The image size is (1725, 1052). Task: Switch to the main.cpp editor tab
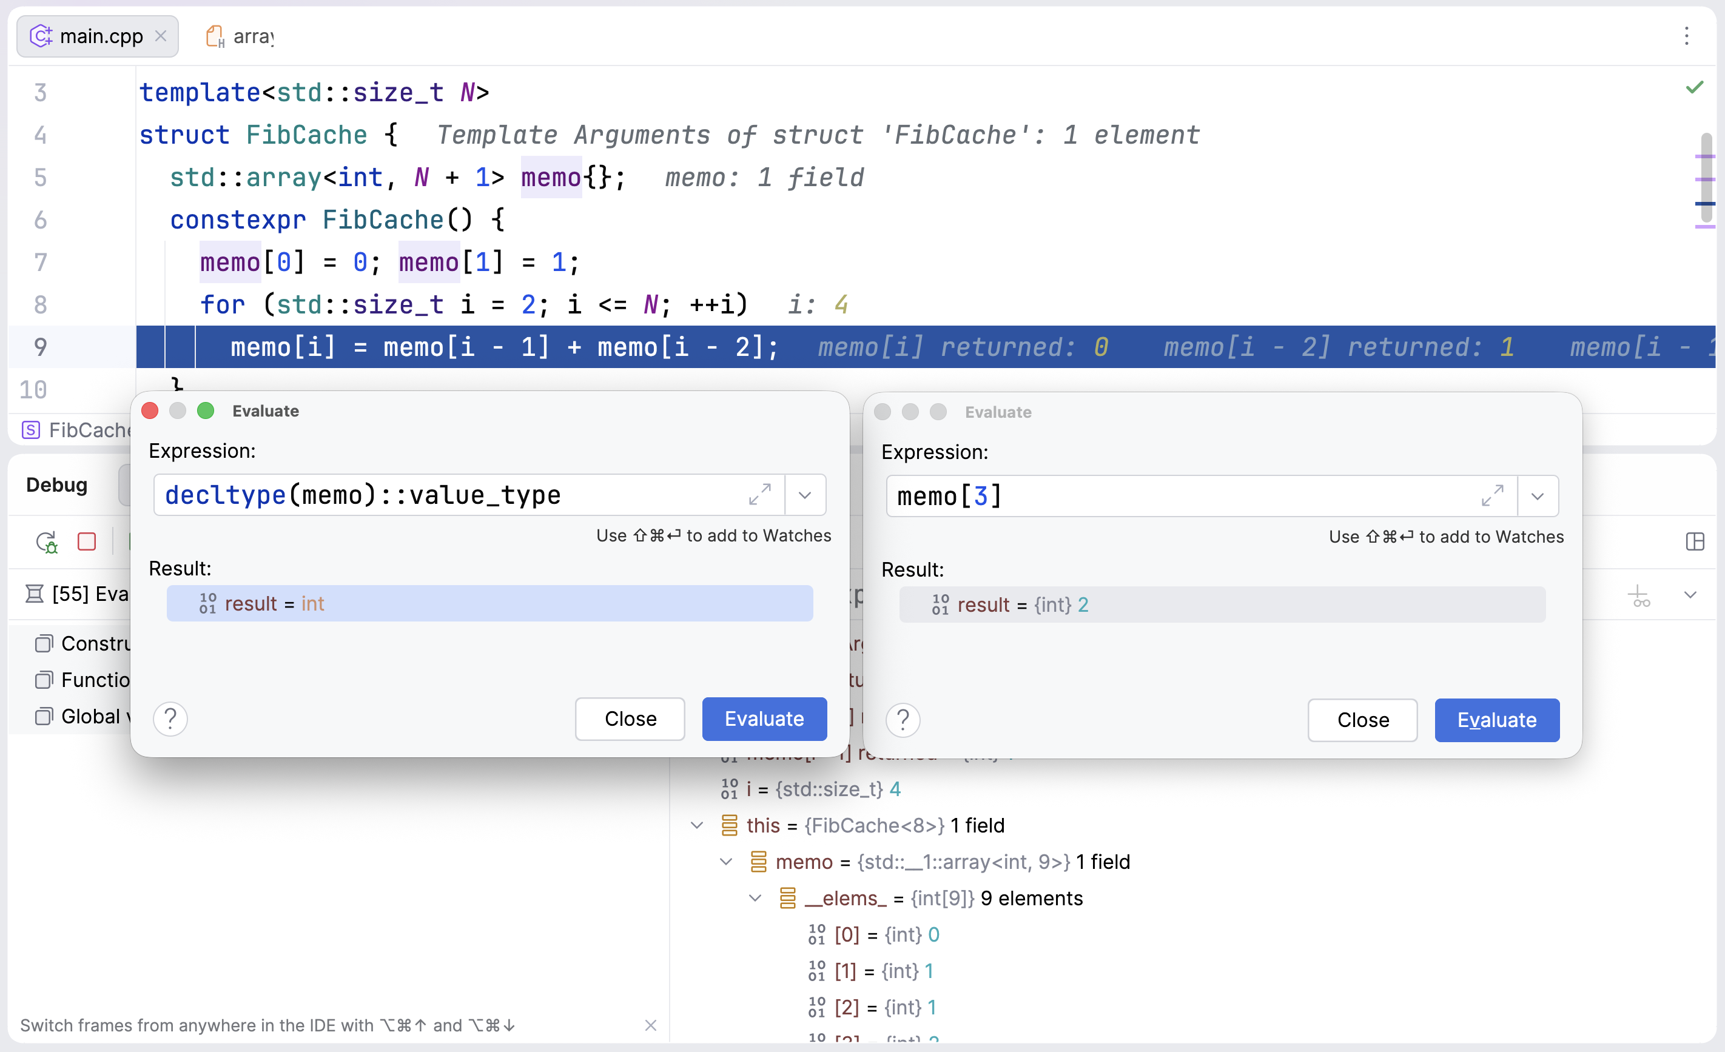101,36
